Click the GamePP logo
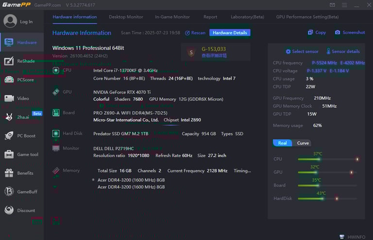 coord(17,5)
